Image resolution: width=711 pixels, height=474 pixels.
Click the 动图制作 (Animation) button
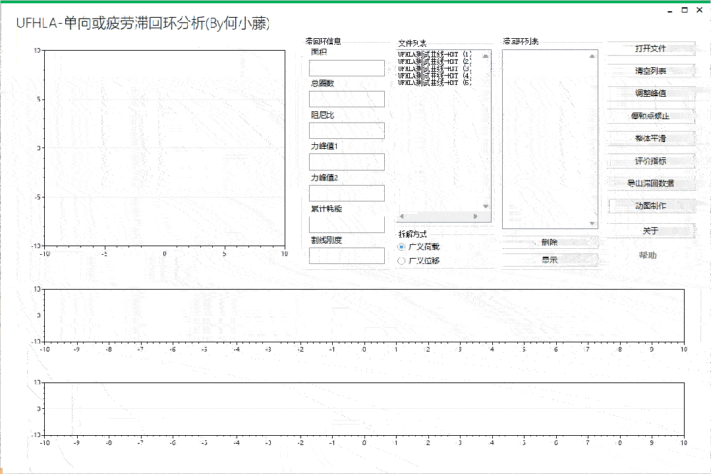click(652, 206)
